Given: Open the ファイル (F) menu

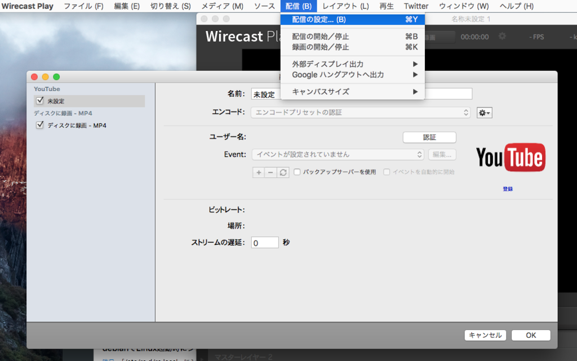Looking at the screenshot, I should pos(83,6).
